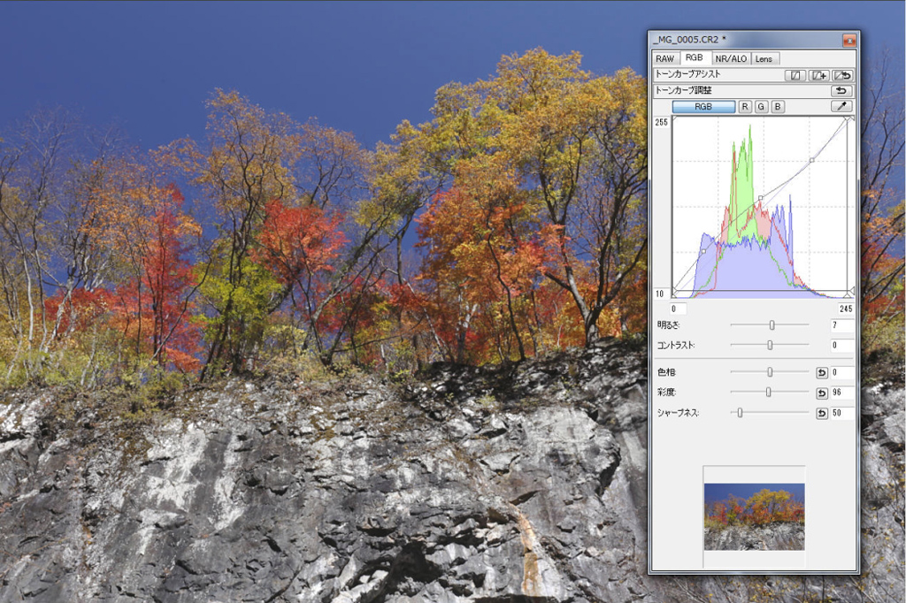The height and width of the screenshot is (603, 906).
Task: Switch the curve to the G channel
Action: [761, 106]
